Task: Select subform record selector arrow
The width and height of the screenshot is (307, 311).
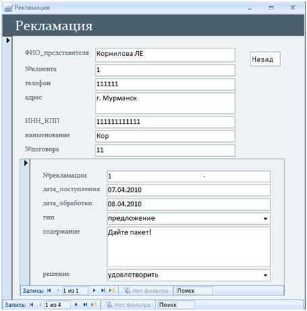Action: pos(26,163)
